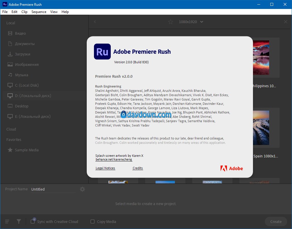Select the Spain media thumbnail
292x229 pixels.
coord(261,128)
